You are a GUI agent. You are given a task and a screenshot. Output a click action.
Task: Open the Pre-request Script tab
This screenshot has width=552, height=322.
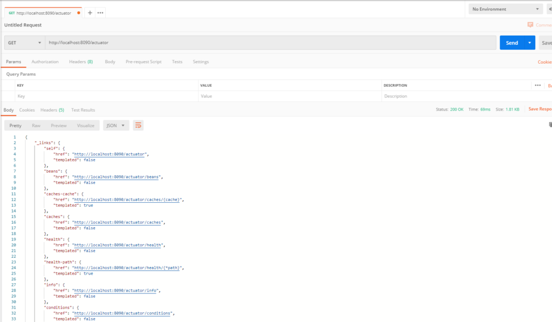coord(143,61)
